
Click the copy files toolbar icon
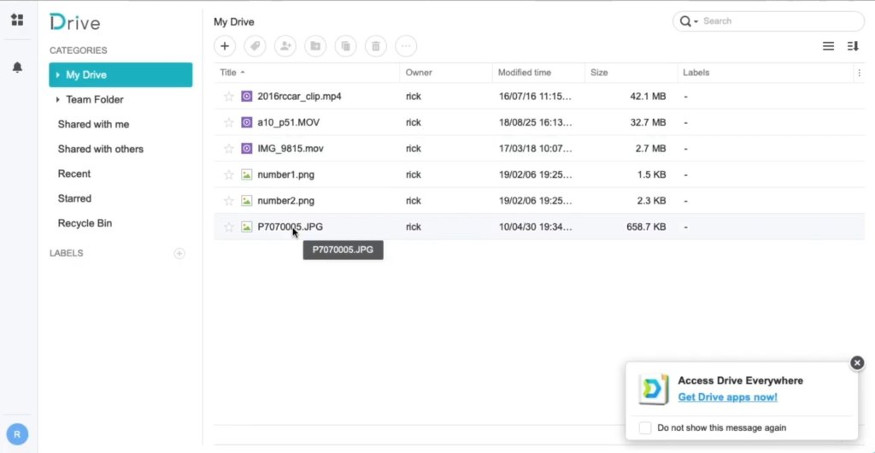point(345,46)
